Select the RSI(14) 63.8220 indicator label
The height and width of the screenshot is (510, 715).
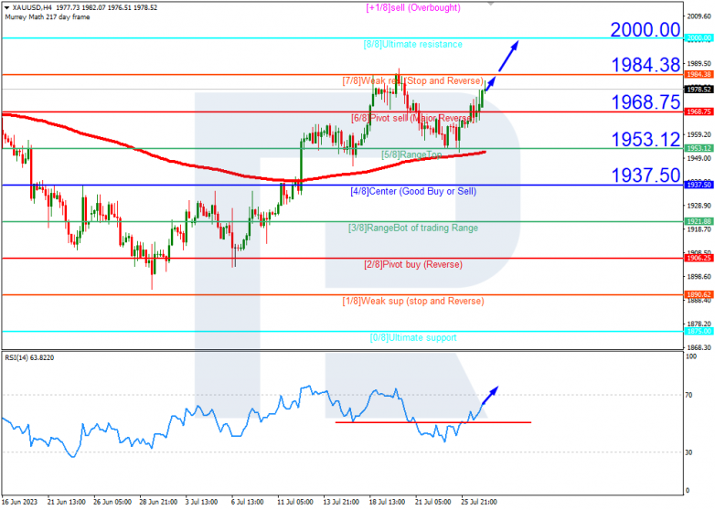29,357
